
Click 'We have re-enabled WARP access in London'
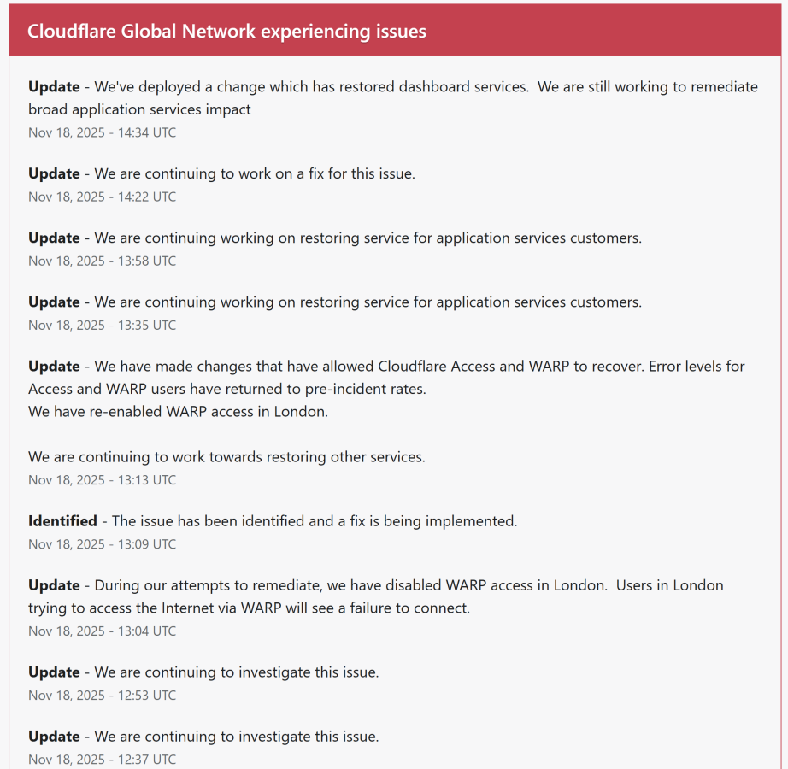tap(178, 411)
